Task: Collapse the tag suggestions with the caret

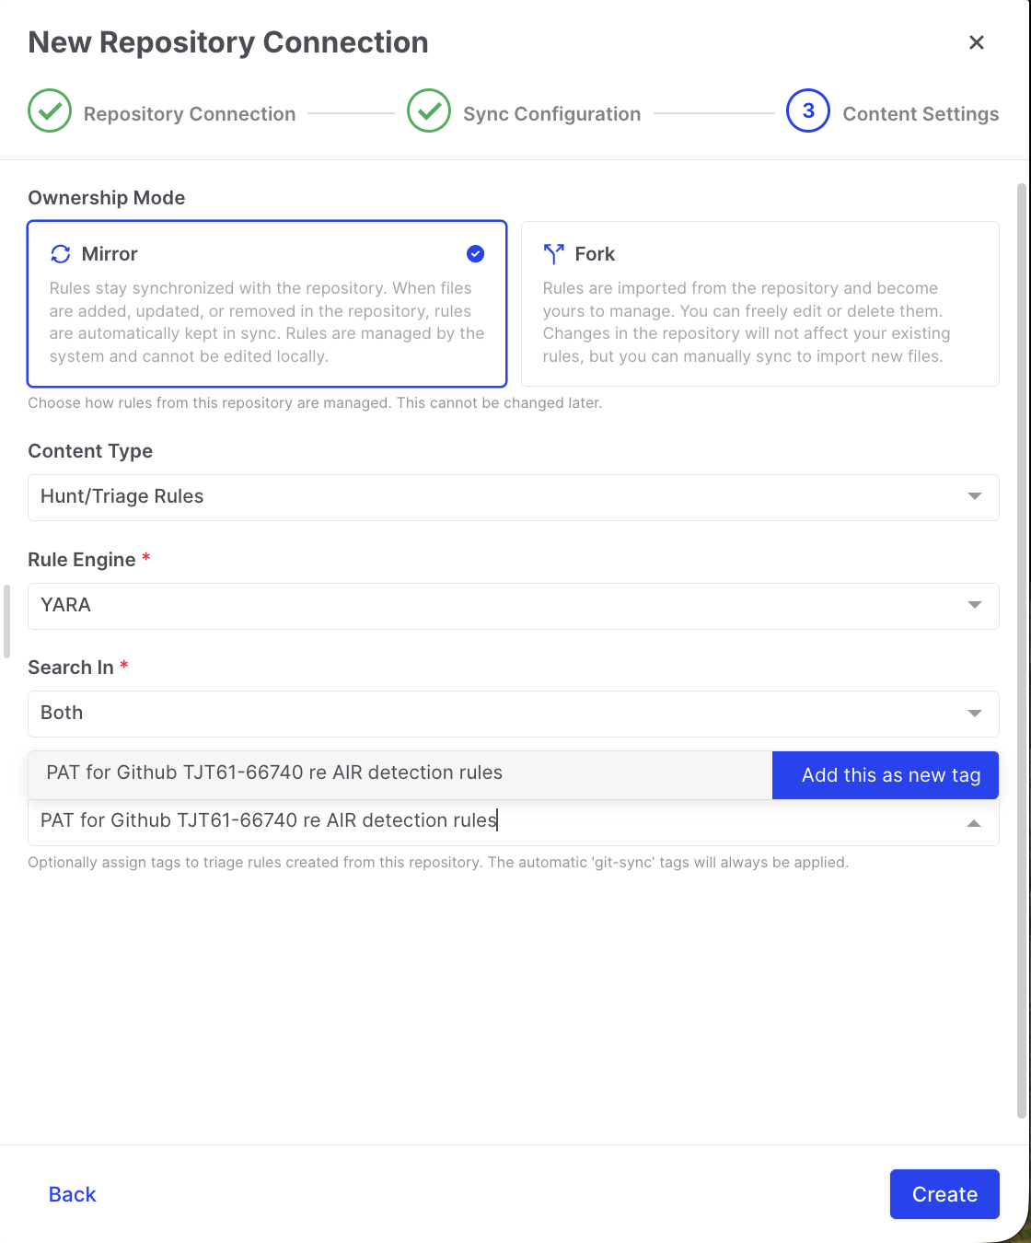Action: [x=974, y=823]
